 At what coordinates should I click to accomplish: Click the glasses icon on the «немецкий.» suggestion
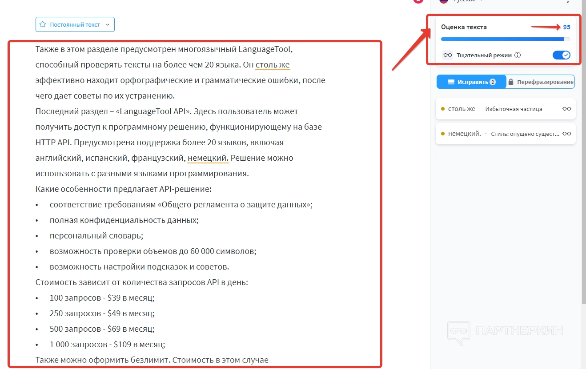click(566, 134)
